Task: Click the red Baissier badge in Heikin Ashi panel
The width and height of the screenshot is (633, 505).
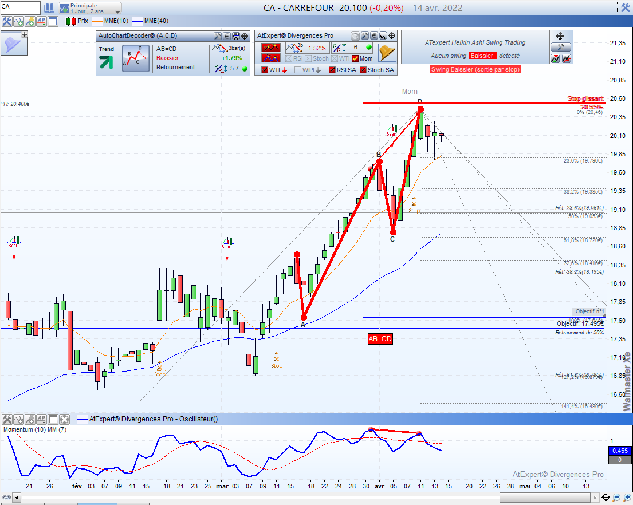Action: pos(482,56)
